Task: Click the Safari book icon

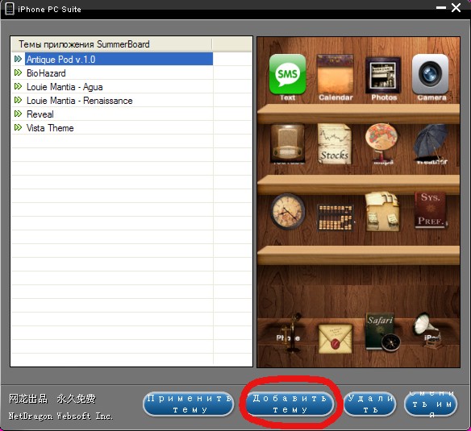Action: tap(382, 333)
